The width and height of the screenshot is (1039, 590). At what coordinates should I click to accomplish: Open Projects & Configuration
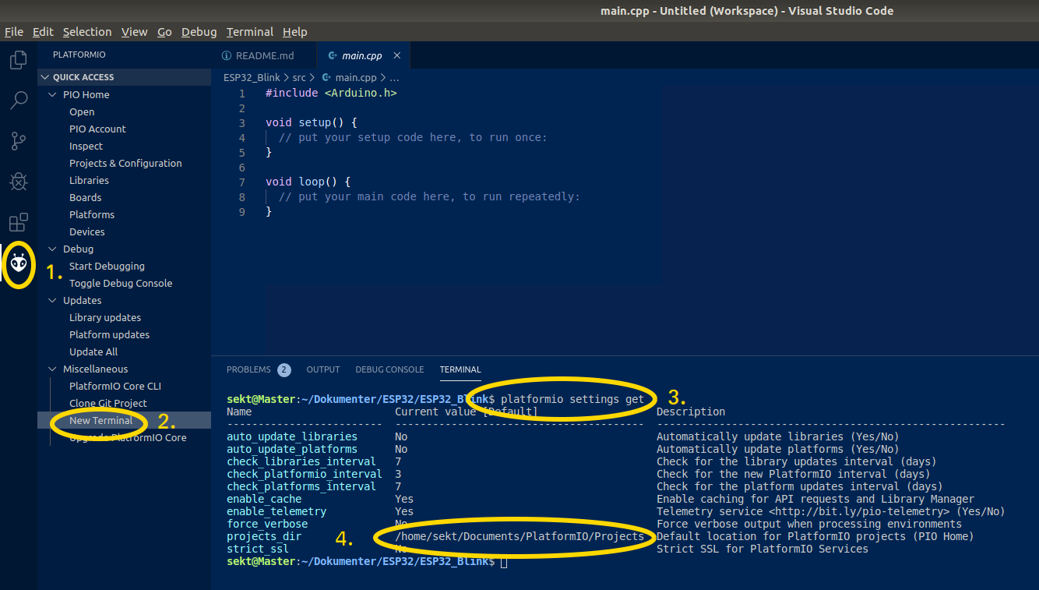click(125, 163)
